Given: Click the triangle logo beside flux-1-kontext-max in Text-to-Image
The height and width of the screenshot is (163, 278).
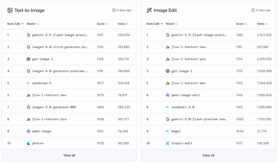Looking at the screenshot, I should pos(28,95).
